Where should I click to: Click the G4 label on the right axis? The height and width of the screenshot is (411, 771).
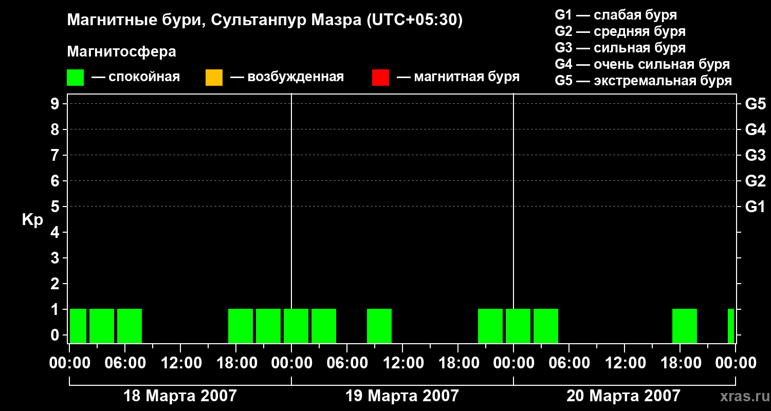pos(756,129)
